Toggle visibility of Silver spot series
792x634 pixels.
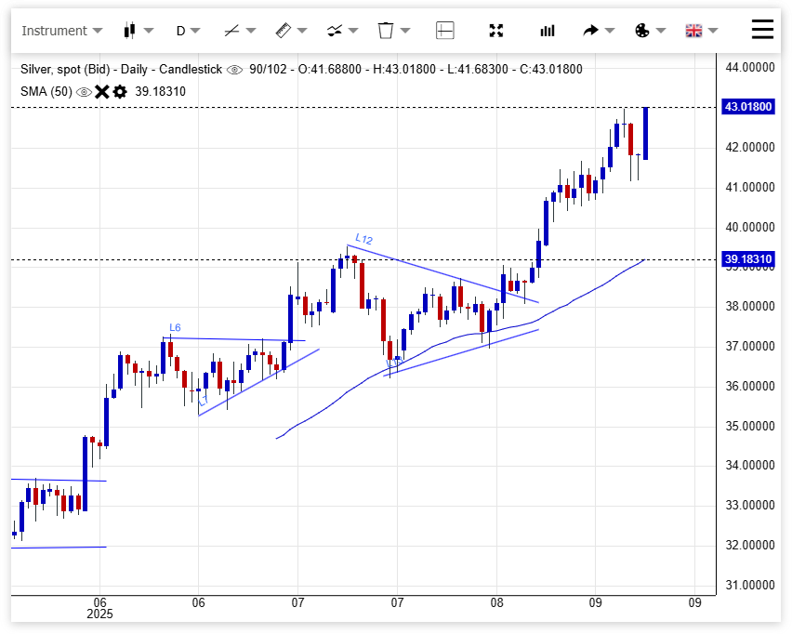[234, 70]
